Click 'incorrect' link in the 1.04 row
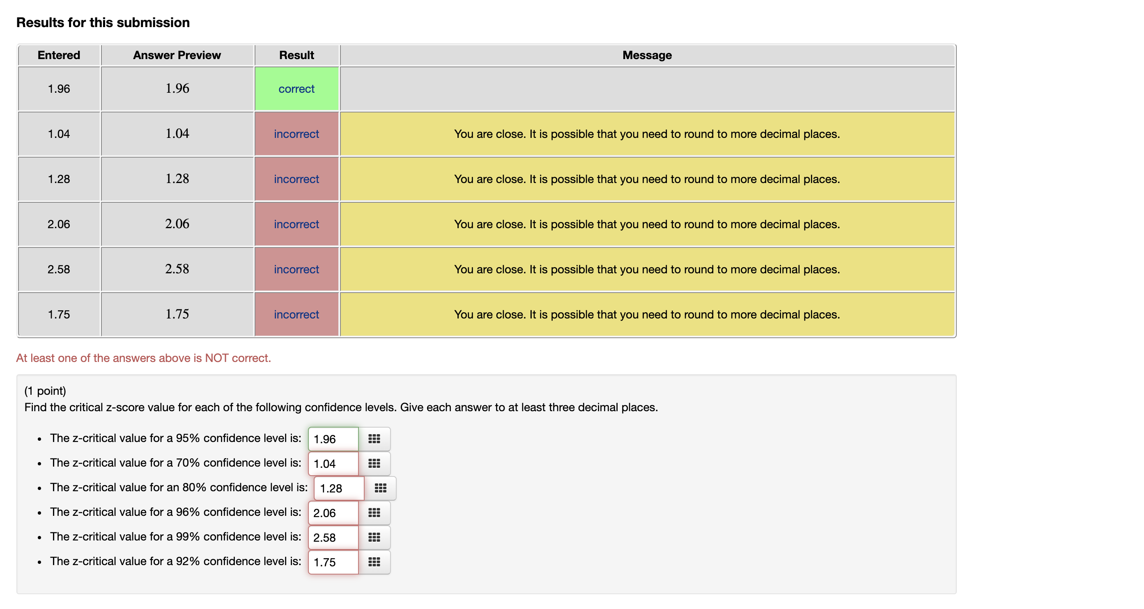 pyautogui.click(x=296, y=134)
